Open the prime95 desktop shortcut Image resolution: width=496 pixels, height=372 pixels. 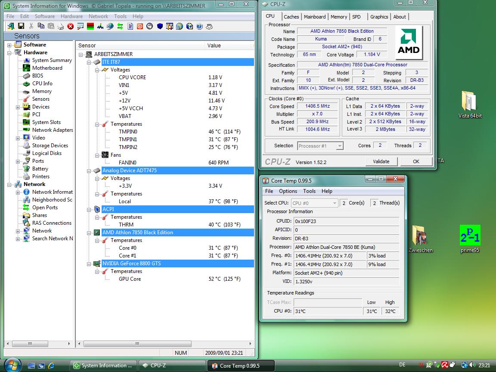click(470, 239)
